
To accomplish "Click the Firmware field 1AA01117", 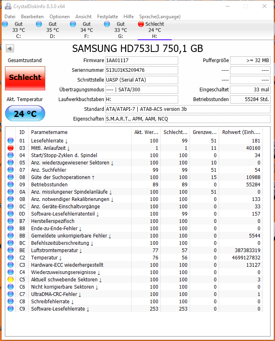I will point(141,60).
